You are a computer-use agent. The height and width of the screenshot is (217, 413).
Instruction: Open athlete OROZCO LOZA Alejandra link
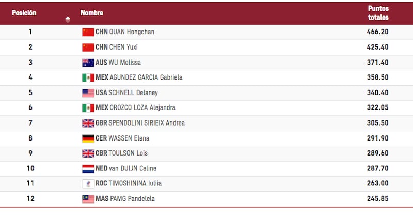[x=142, y=107]
